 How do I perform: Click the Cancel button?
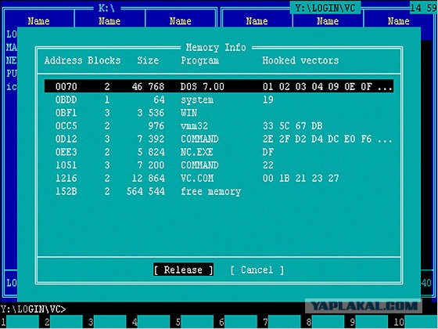point(257,269)
